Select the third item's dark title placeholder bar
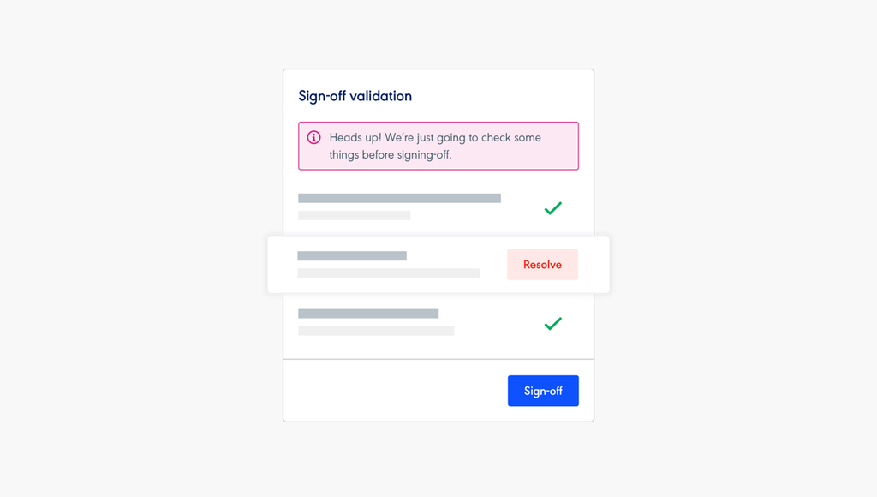 pos(368,314)
